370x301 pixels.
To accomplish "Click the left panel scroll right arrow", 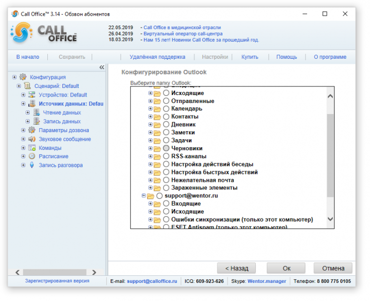I will (94, 272).
